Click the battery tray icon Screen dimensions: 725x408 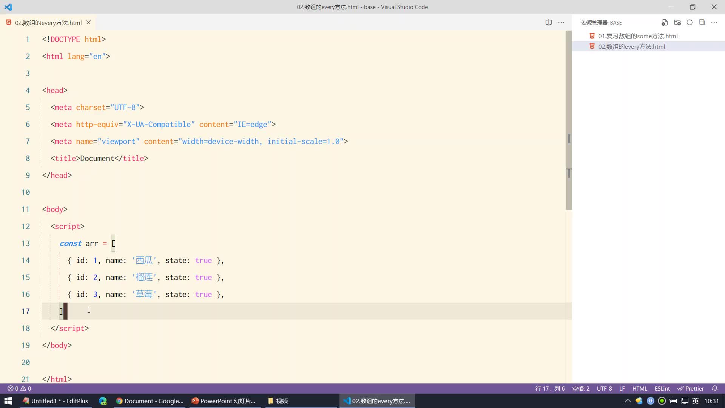coord(673,401)
